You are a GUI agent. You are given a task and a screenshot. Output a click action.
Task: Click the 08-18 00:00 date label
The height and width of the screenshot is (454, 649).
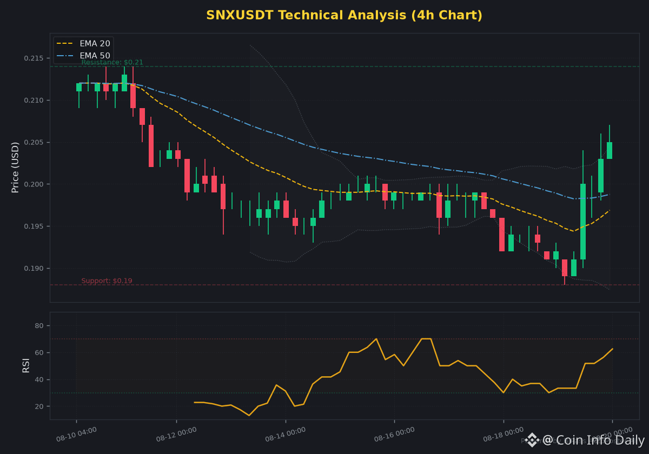tap(504, 435)
